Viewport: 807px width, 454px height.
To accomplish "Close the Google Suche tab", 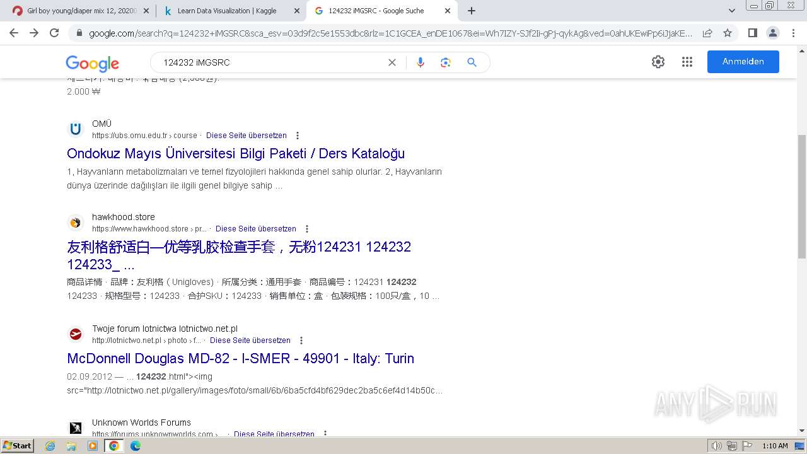I will (448, 11).
